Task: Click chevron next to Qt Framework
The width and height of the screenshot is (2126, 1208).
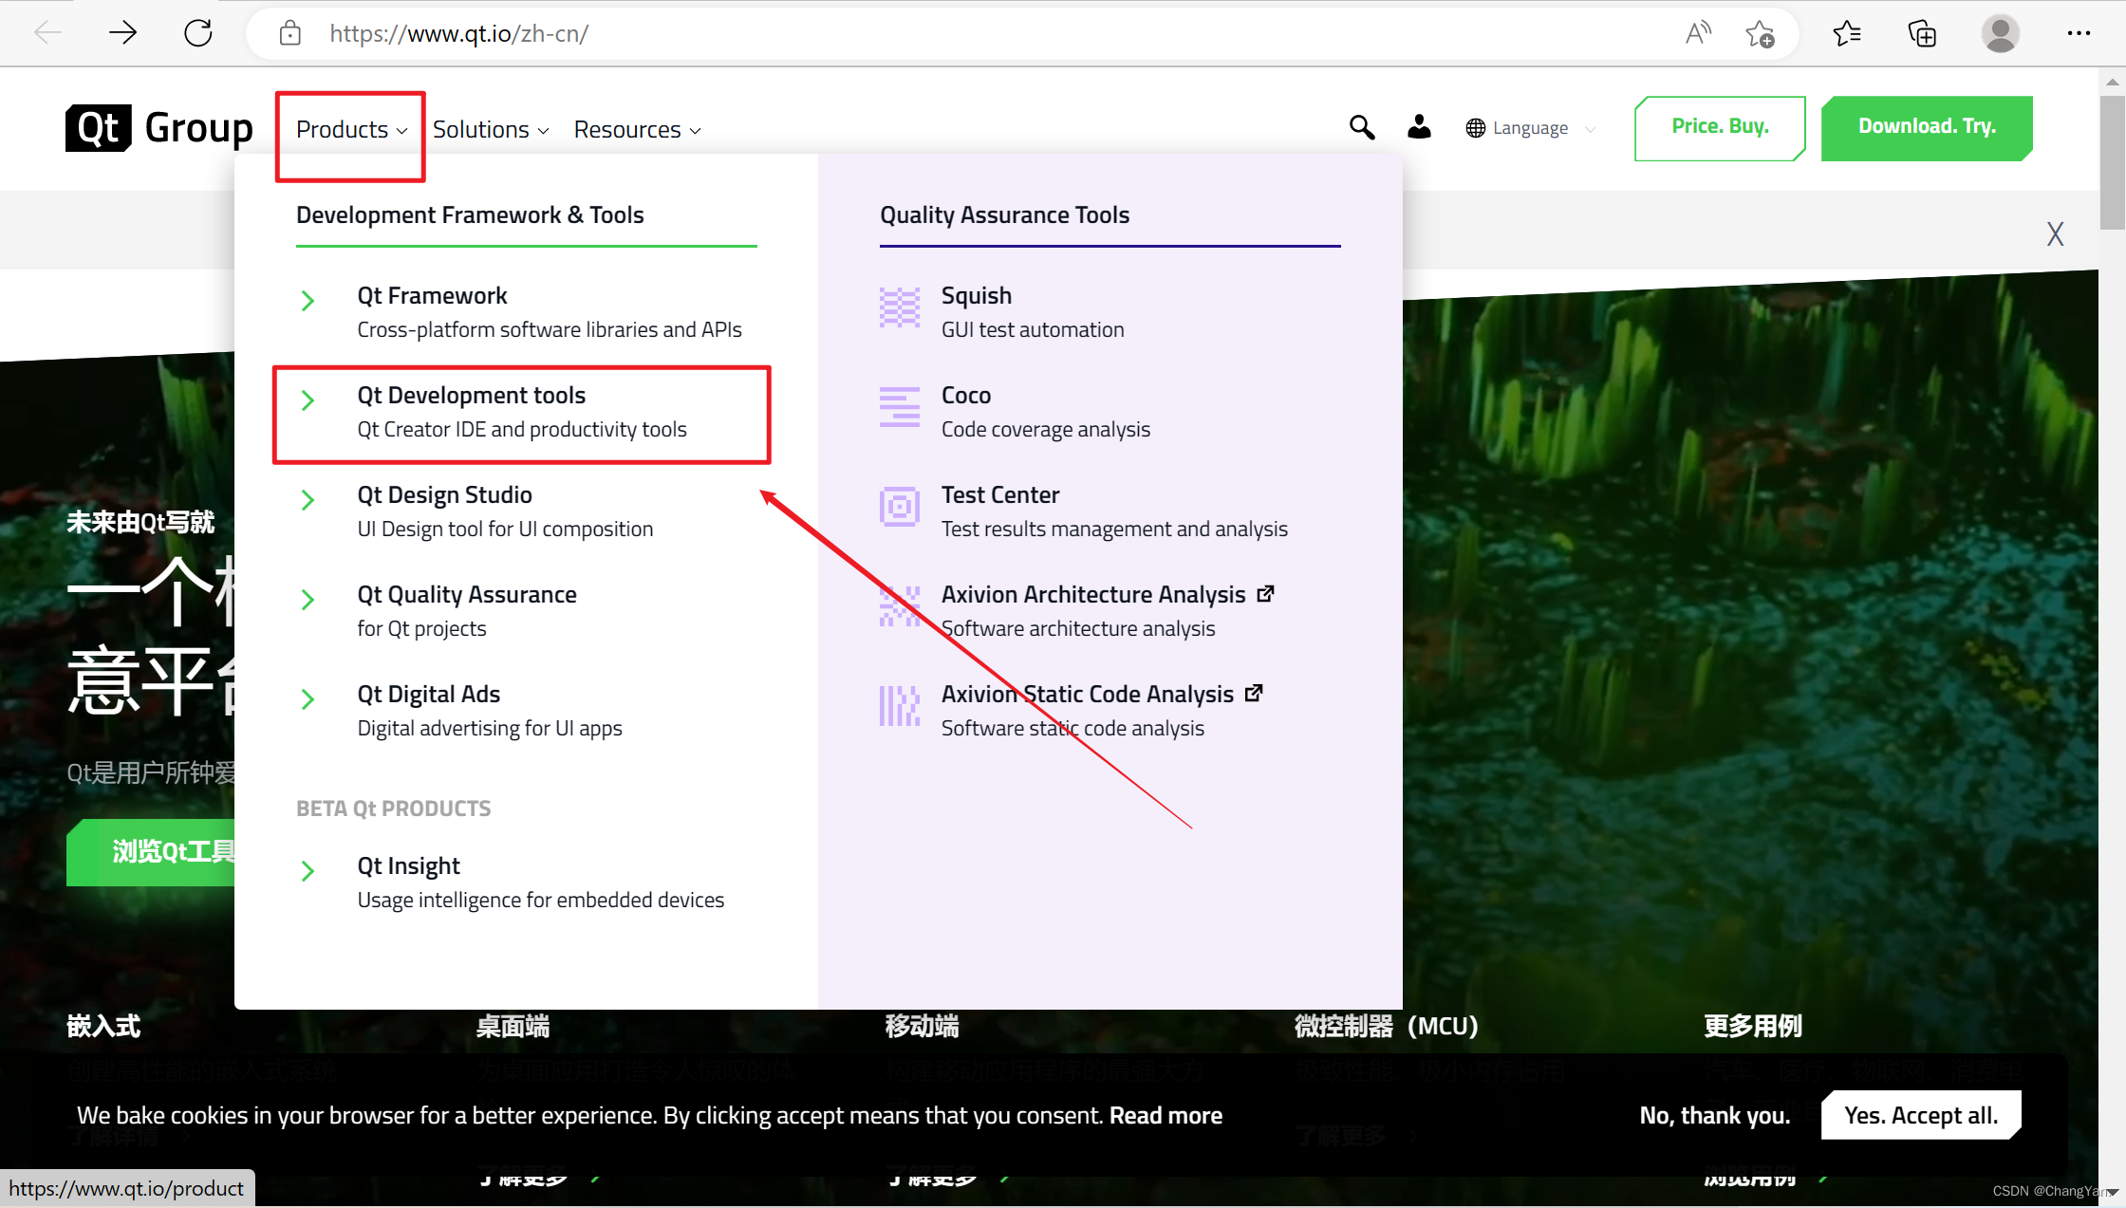Action: (308, 301)
